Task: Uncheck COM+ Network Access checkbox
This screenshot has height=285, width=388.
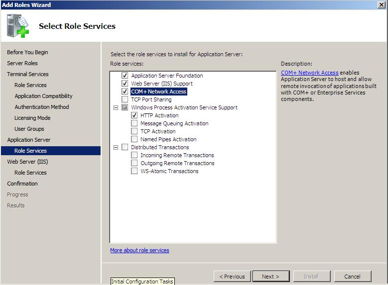Action: pos(125,92)
